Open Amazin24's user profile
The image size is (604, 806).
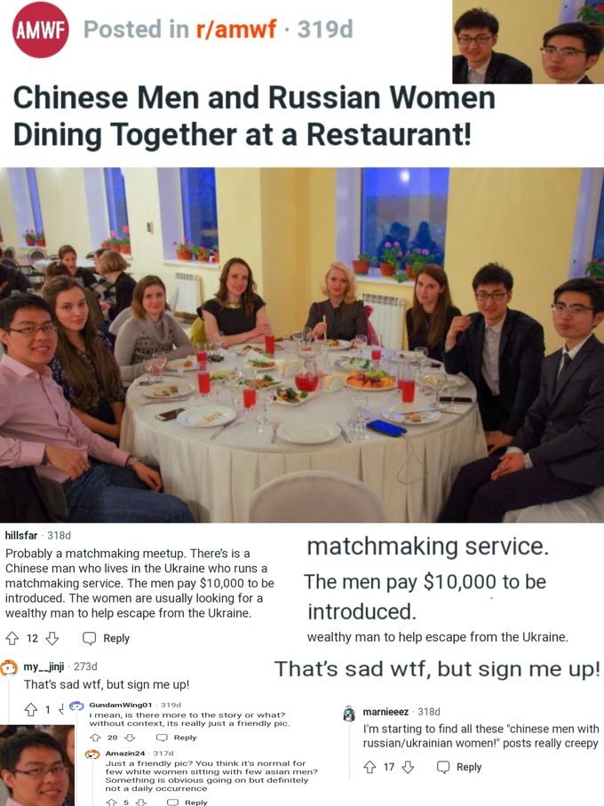click(x=125, y=753)
